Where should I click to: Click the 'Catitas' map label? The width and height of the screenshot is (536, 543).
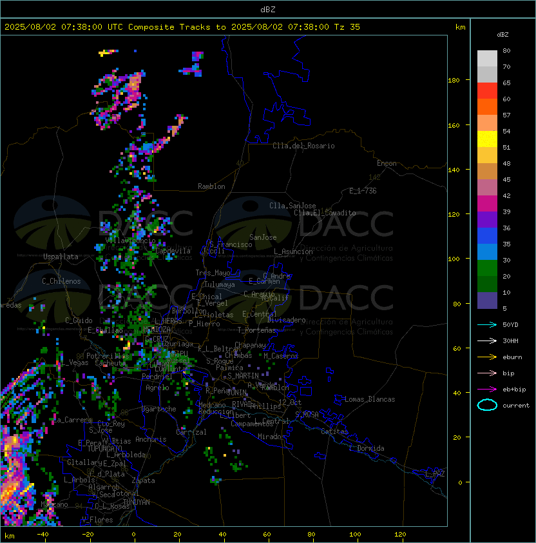(x=334, y=431)
